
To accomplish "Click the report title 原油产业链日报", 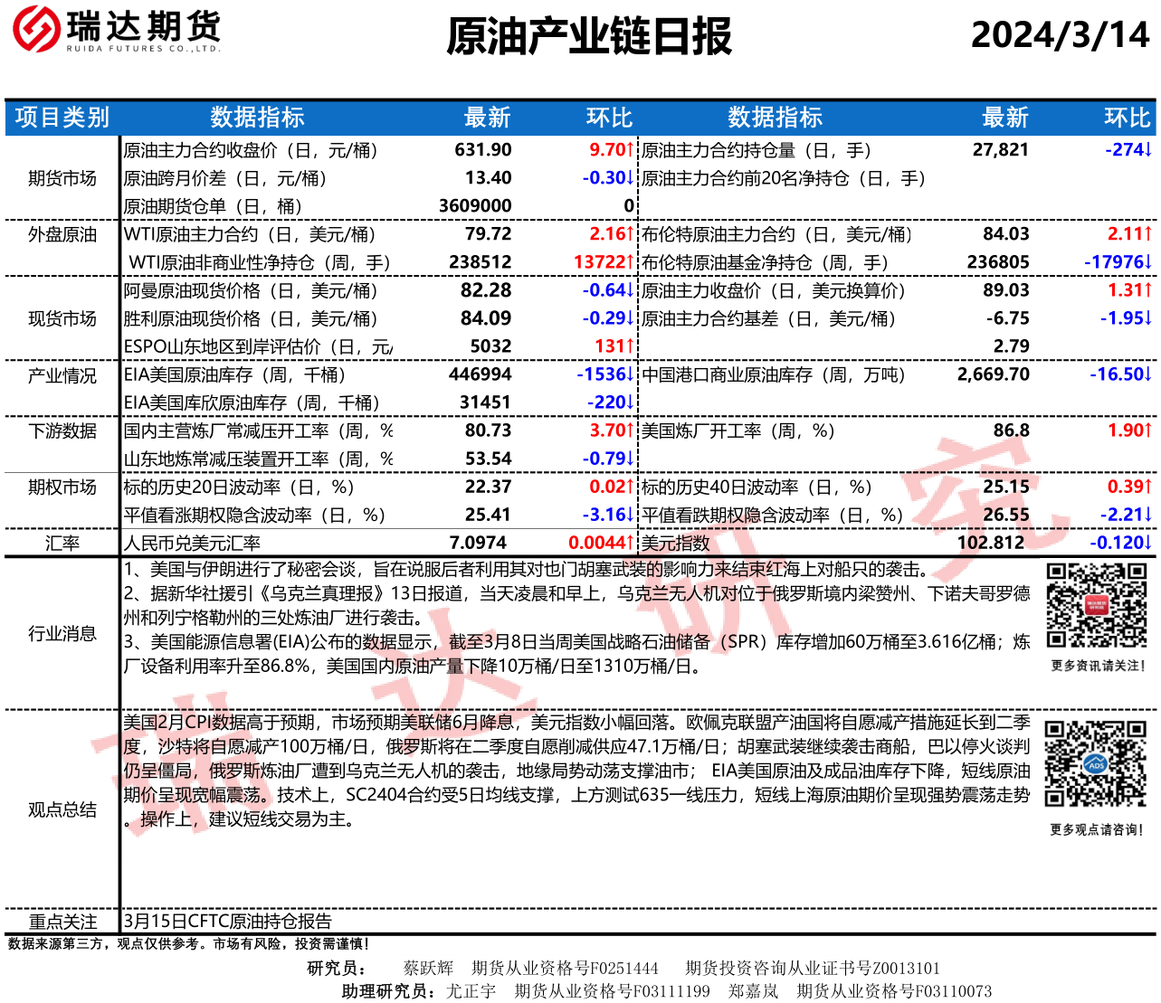I will [588, 36].
